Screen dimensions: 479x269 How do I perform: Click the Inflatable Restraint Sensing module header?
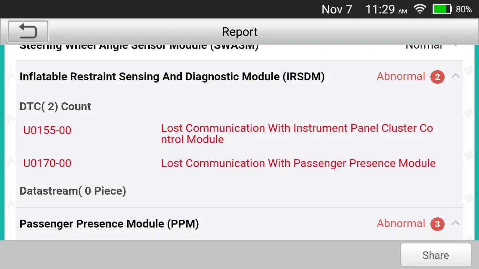[239, 77]
